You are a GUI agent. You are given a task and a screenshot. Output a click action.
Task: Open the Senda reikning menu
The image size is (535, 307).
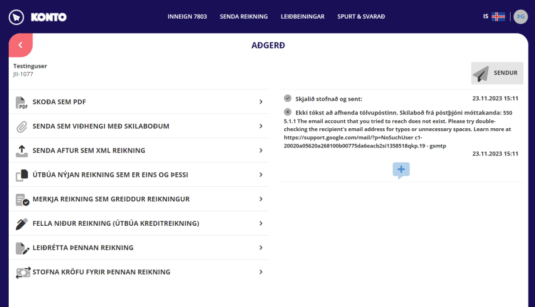(x=244, y=17)
